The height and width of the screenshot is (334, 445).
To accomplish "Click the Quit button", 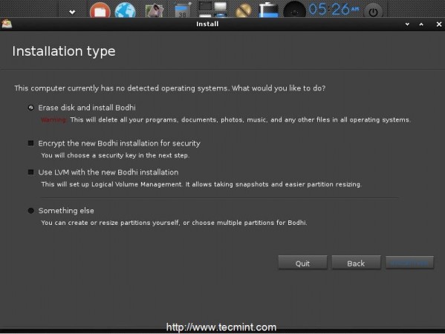I will click(x=302, y=263).
